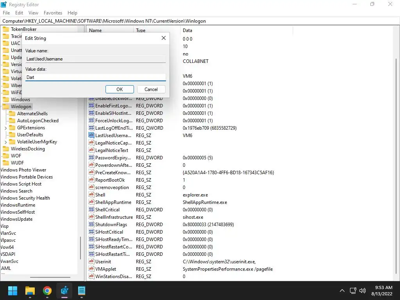Click the ShellInfrastructure string value icon
The height and width of the screenshot is (300, 400).
[91, 217]
